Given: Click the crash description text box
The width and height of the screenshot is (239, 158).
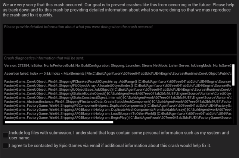Looking at the screenshot, I should [x=119, y=39].
